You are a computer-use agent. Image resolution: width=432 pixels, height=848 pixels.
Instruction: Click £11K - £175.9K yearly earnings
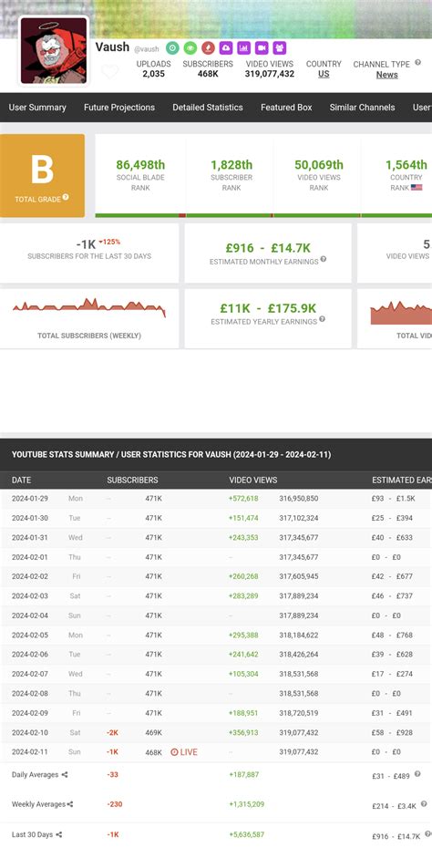[268, 308]
